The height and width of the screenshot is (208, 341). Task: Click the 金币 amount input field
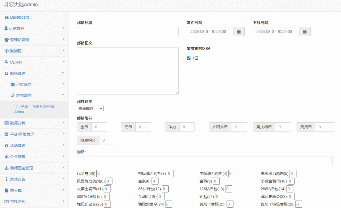(x=99, y=127)
